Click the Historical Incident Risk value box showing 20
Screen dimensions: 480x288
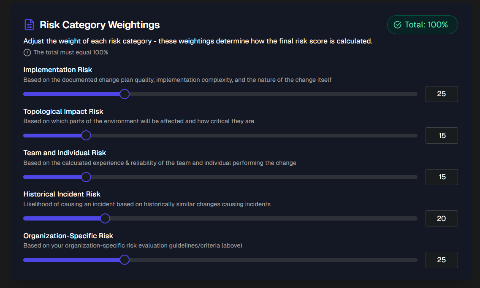click(x=442, y=218)
